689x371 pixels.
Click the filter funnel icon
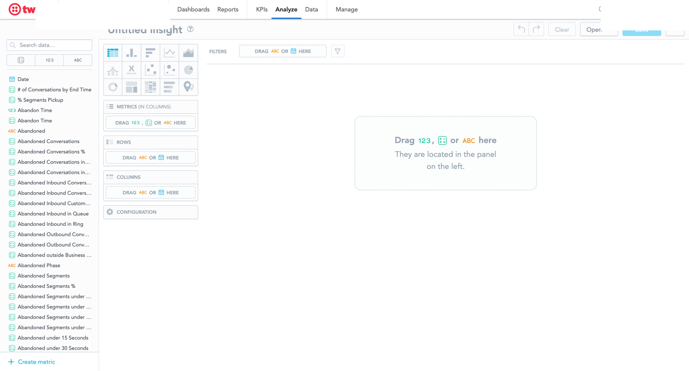(x=338, y=51)
